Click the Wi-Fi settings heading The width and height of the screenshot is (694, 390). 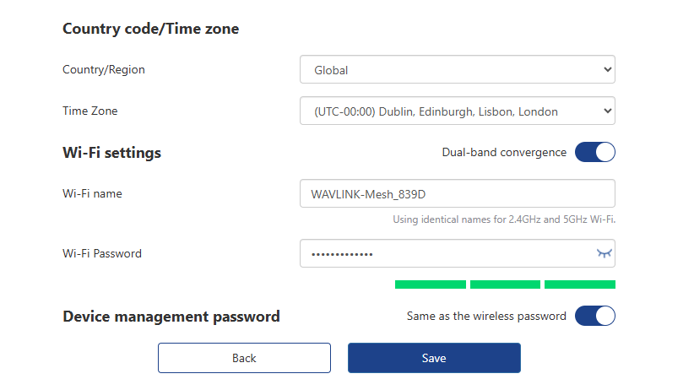coord(111,153)
